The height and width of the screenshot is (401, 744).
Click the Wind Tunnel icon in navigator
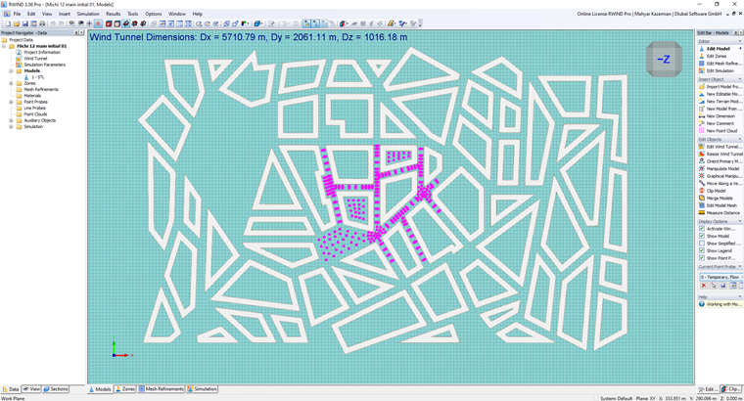tap(19, 59)
